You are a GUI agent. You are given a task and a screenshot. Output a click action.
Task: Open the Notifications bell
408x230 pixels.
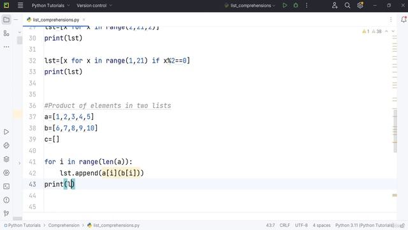coord(404,20)
